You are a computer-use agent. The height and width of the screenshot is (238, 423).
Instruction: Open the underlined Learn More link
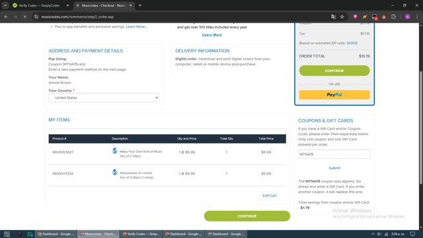[x=212, y=35]
